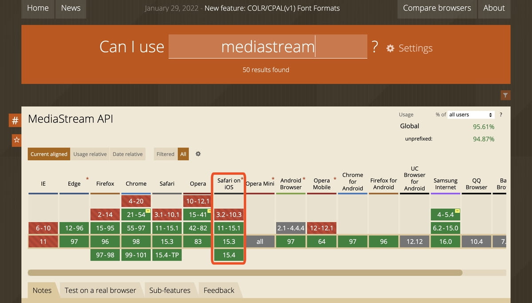
Task: Click the search field containing mediastream
Action: 268,46
